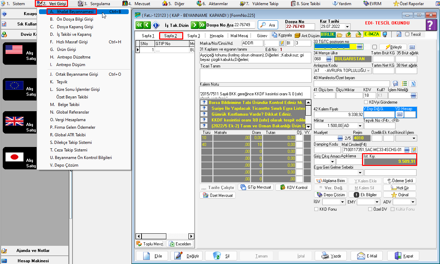Expand the Anlaşma Kodu dropdown
Screen dimensions: 440x264
click(x=368, y=71)
